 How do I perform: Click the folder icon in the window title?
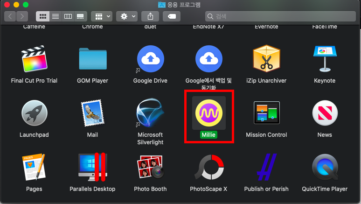(162, 5)
